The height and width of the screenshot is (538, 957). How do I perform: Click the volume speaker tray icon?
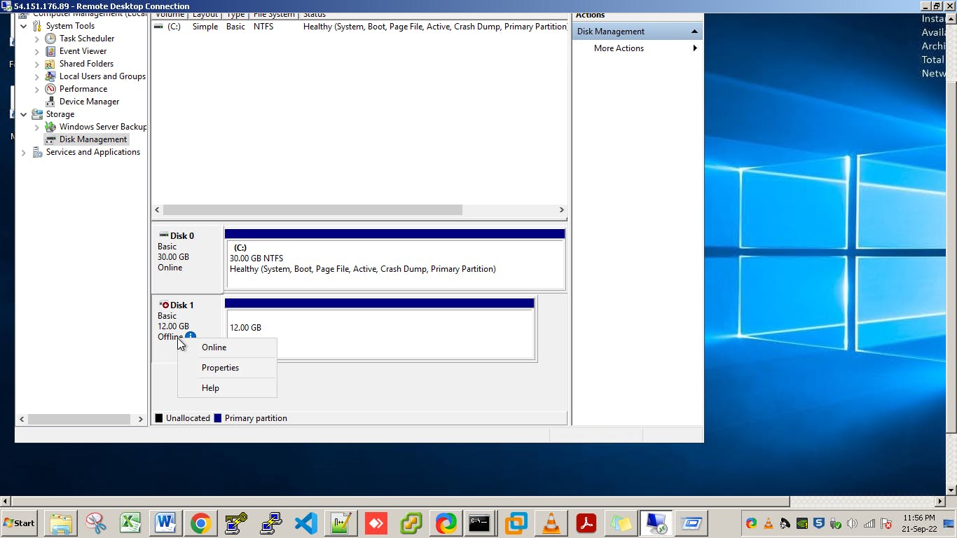(853, 523)
